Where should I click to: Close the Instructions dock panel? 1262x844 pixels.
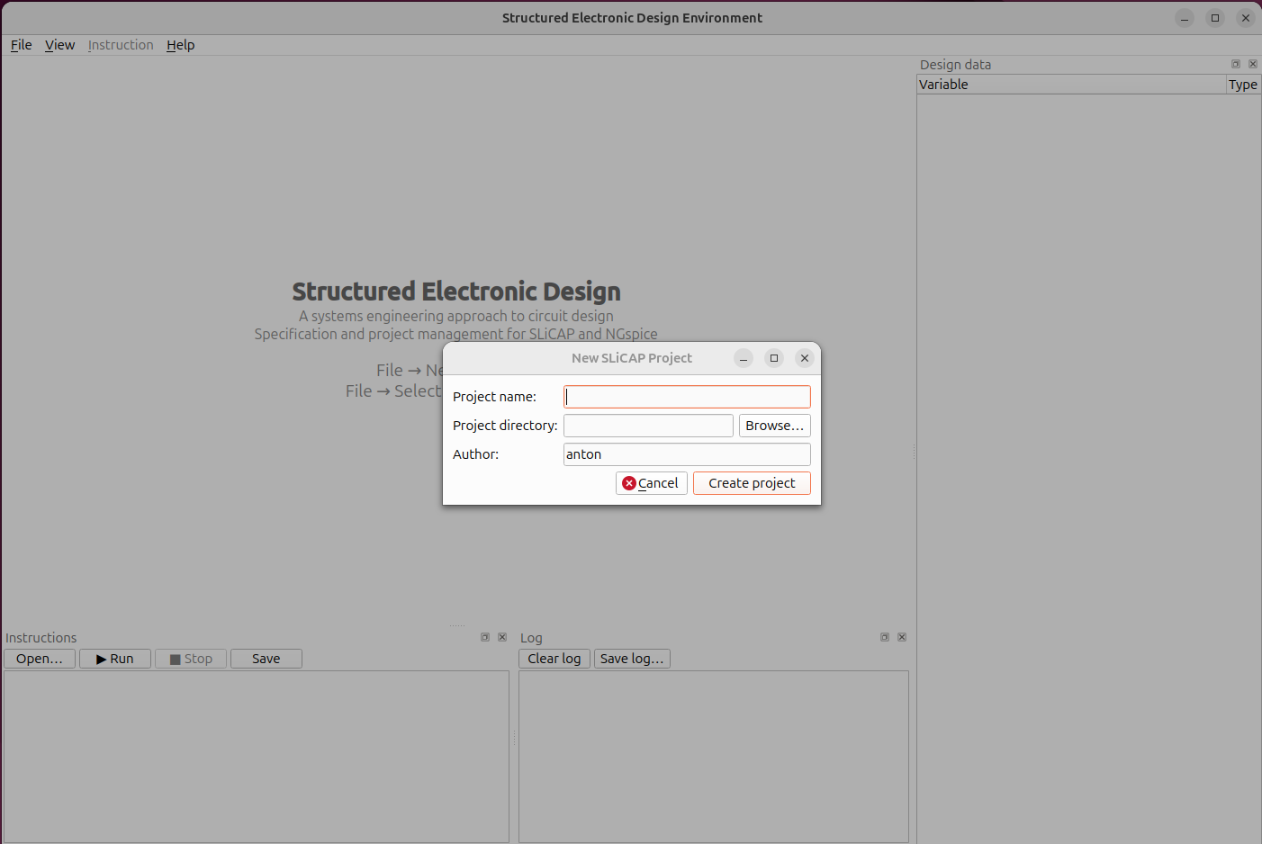pyautogui.click(x=502, y=637)
